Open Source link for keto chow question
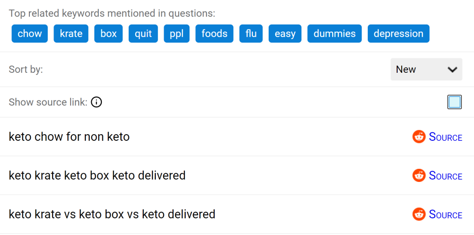Screen dimensions: 474x235 click(x=445, y=137)
